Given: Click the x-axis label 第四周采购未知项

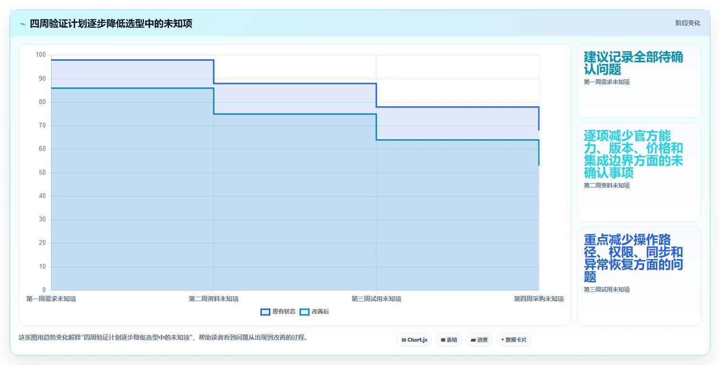Looking at the screenshot, I should (539, 299).
